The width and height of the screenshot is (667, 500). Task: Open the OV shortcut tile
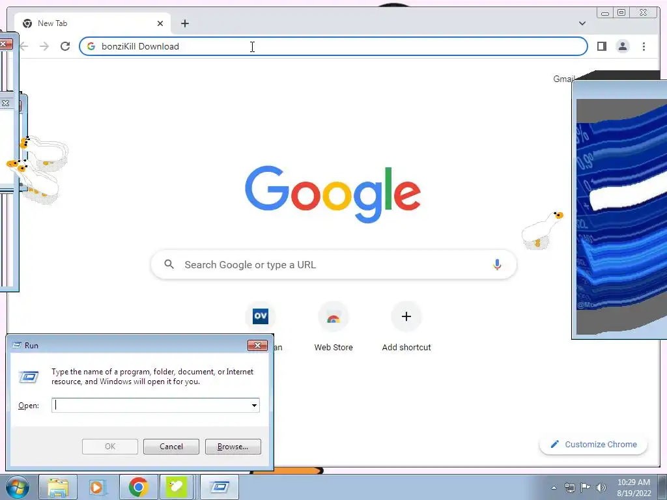pos(261,316)
